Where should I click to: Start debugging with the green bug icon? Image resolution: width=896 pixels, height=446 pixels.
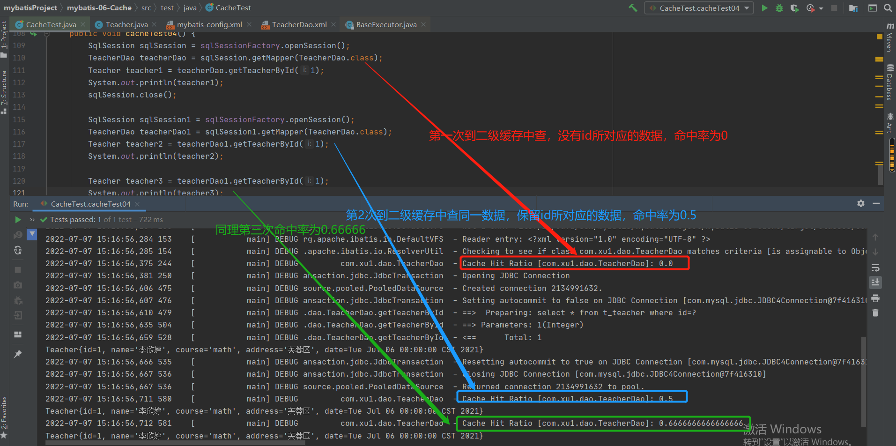(779, 8)
